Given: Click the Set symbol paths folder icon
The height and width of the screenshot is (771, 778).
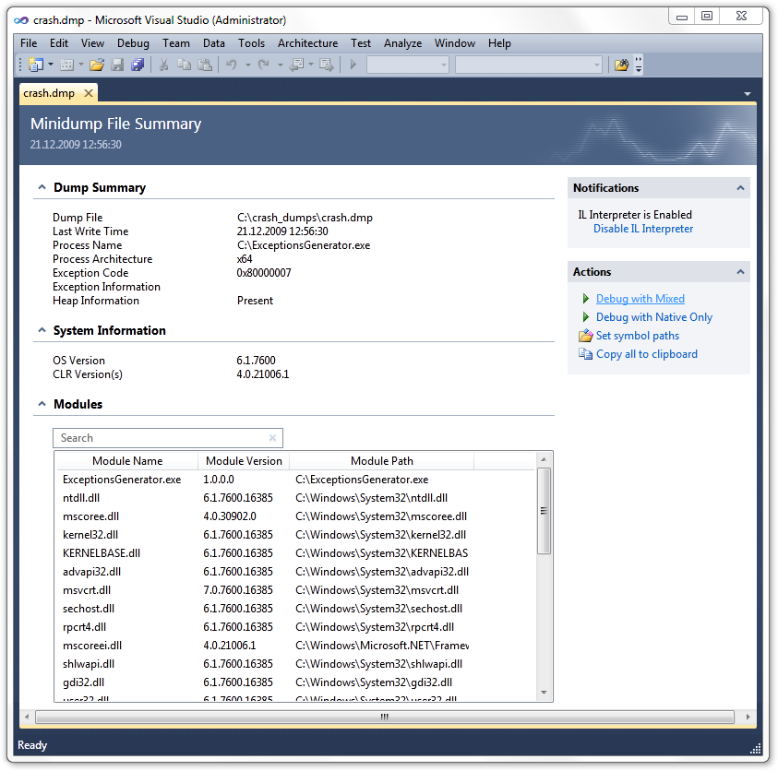Looking at the screenshot, I should pos(585,336).
